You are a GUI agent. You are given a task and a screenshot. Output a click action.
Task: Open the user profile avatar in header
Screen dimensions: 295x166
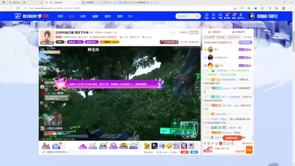point(251,16)
